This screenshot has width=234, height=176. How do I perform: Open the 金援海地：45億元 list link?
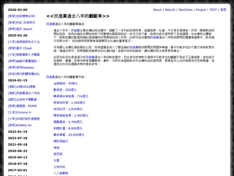[65, 83]
